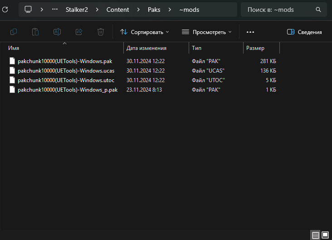Toggle the Сведения details pane

pos(304,32)
